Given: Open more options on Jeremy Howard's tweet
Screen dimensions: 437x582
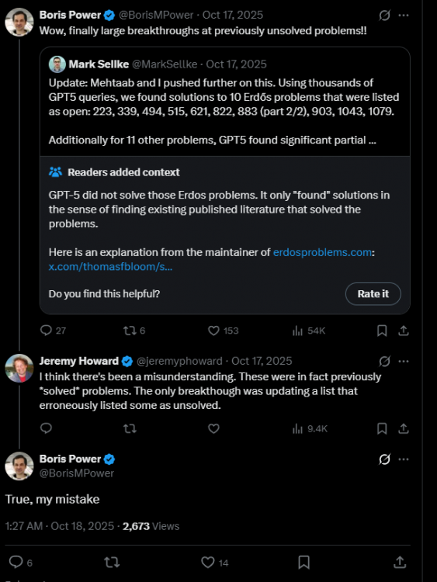Looking at the screenshot, I should pos(404,361).
